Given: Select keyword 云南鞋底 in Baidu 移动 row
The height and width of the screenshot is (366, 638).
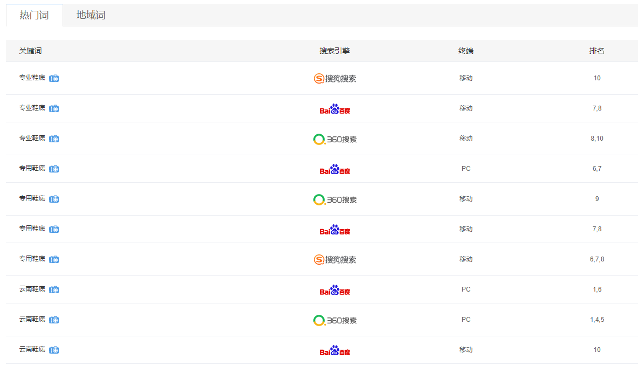Looking at the screenshot, I should point(32,349).
